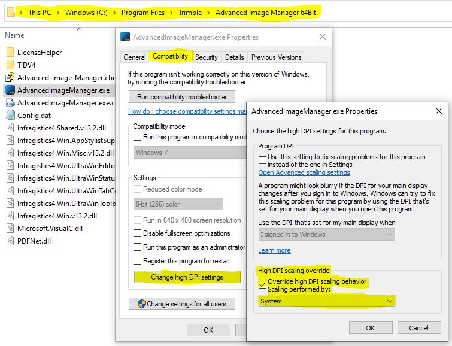Image resolution: width=452 pixels, height=346 pixels.
Task: Click the Config.dat file icon
Action: (10, 116)
